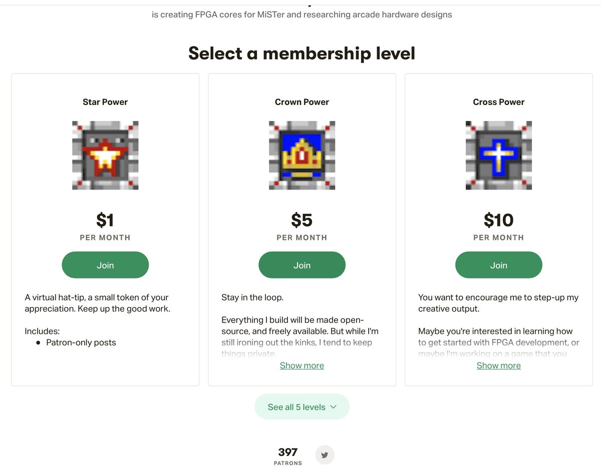The image size is (601, 468).
Task: Click the chevron next to See all 5 levels
Action: [333, 407]
